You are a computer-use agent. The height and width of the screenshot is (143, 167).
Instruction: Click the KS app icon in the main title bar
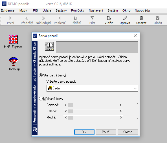click(4, 4)
